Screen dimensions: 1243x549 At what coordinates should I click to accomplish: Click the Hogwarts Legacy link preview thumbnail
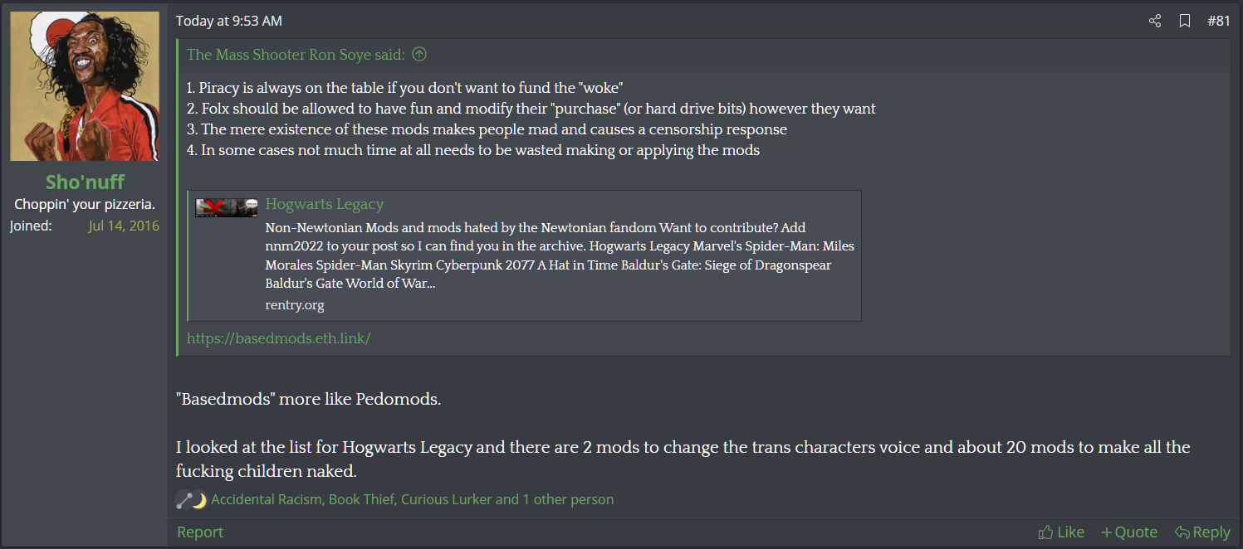[x=226, y=207]
